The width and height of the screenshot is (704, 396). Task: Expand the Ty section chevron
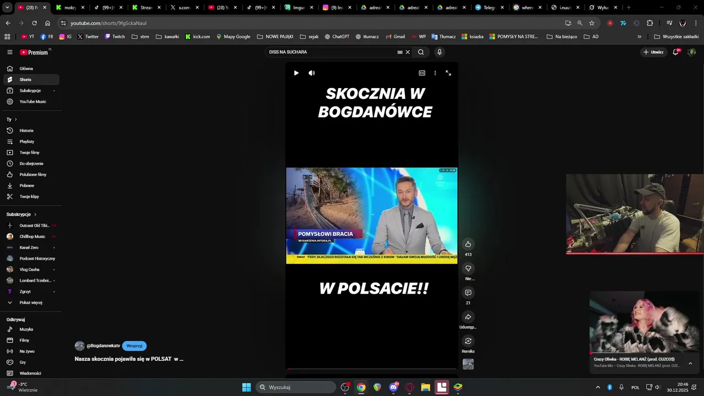(x=15, y=119)
